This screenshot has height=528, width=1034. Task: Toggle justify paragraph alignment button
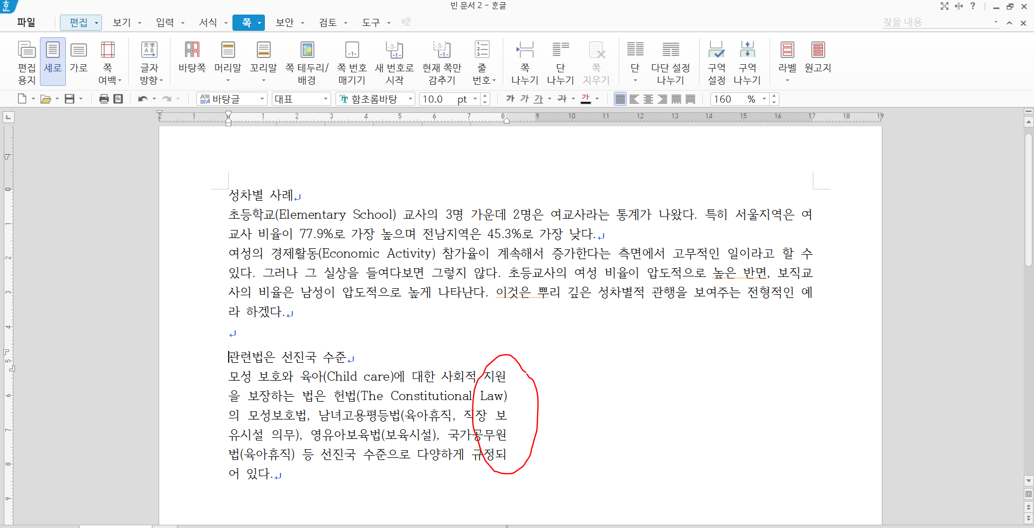[620, 99]
